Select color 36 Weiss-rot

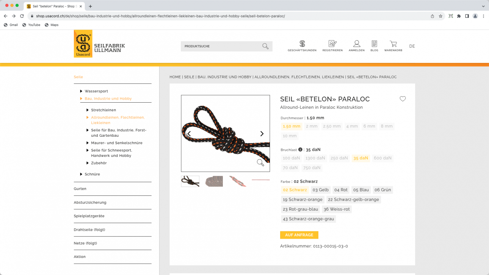click(x=337, y=209)
